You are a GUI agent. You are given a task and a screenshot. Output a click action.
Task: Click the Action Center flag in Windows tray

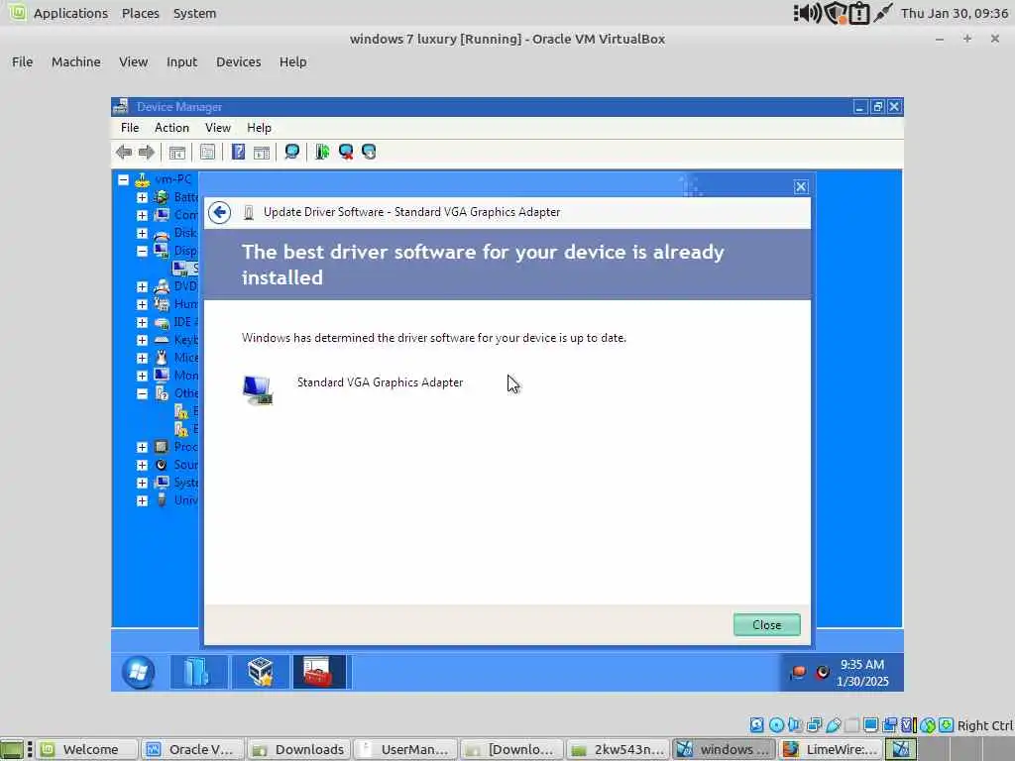pos(798,673)
